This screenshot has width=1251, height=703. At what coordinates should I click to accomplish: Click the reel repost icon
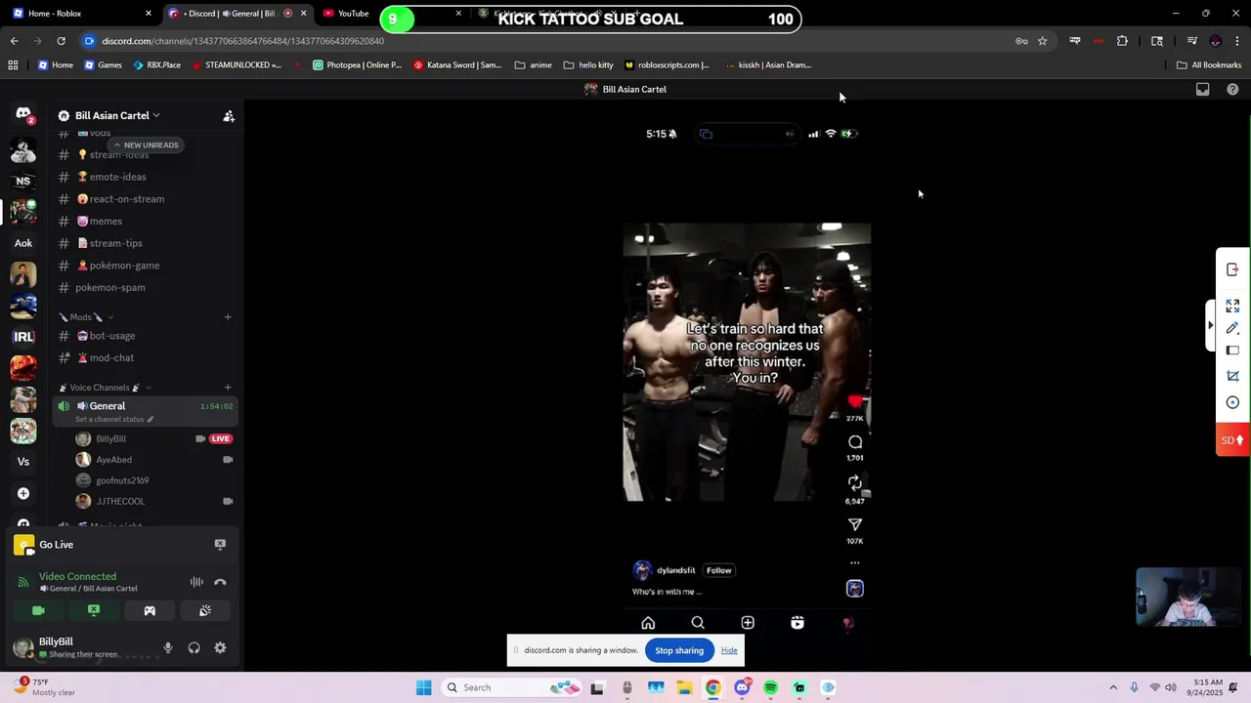click(855, 483)
